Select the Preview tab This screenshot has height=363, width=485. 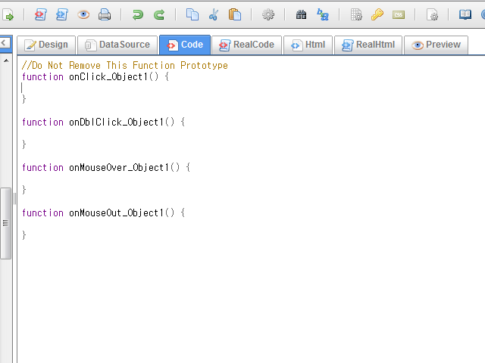pos(436,45)
